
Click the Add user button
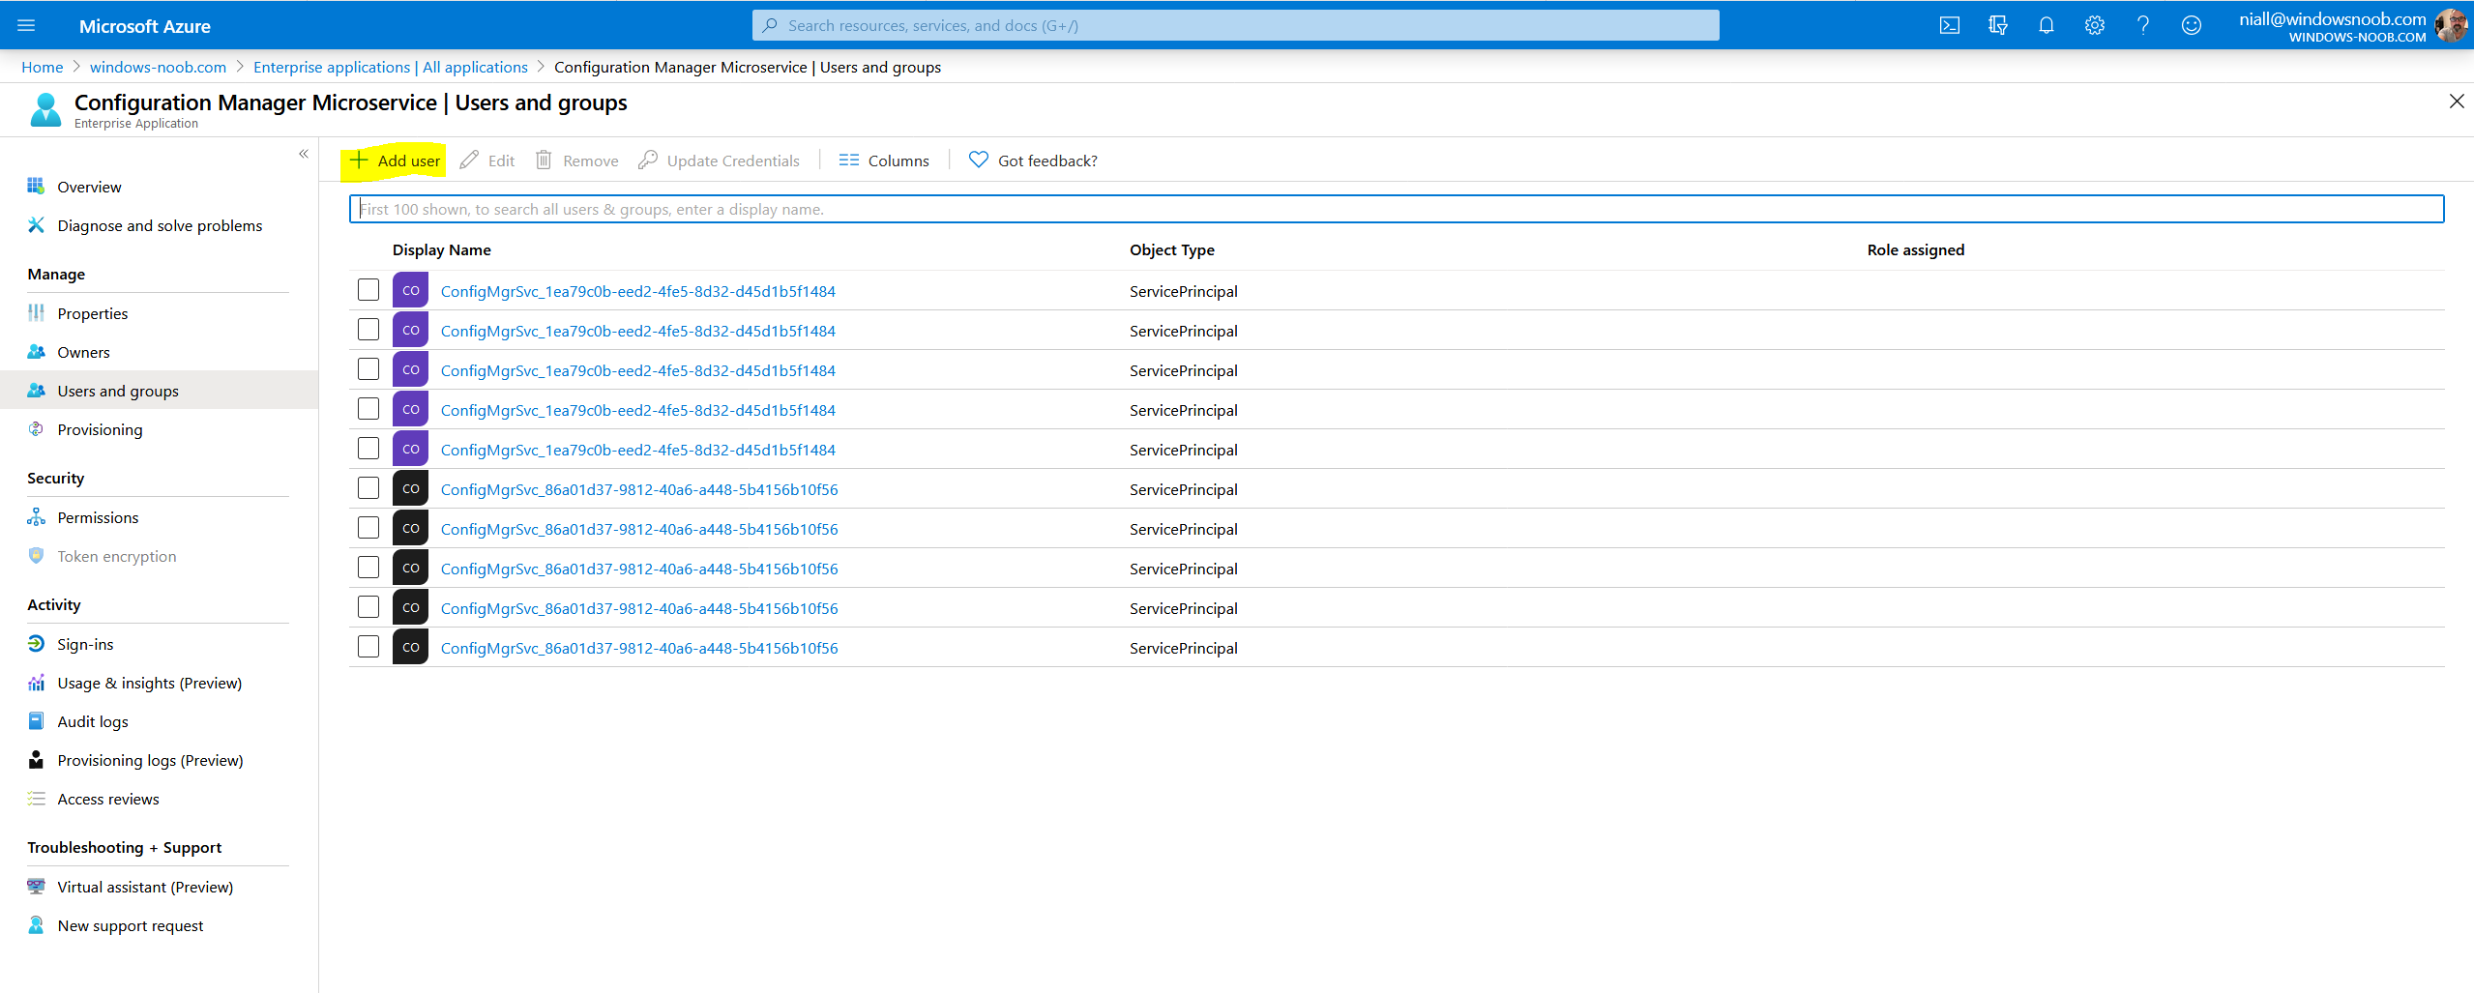click(395, 161)
